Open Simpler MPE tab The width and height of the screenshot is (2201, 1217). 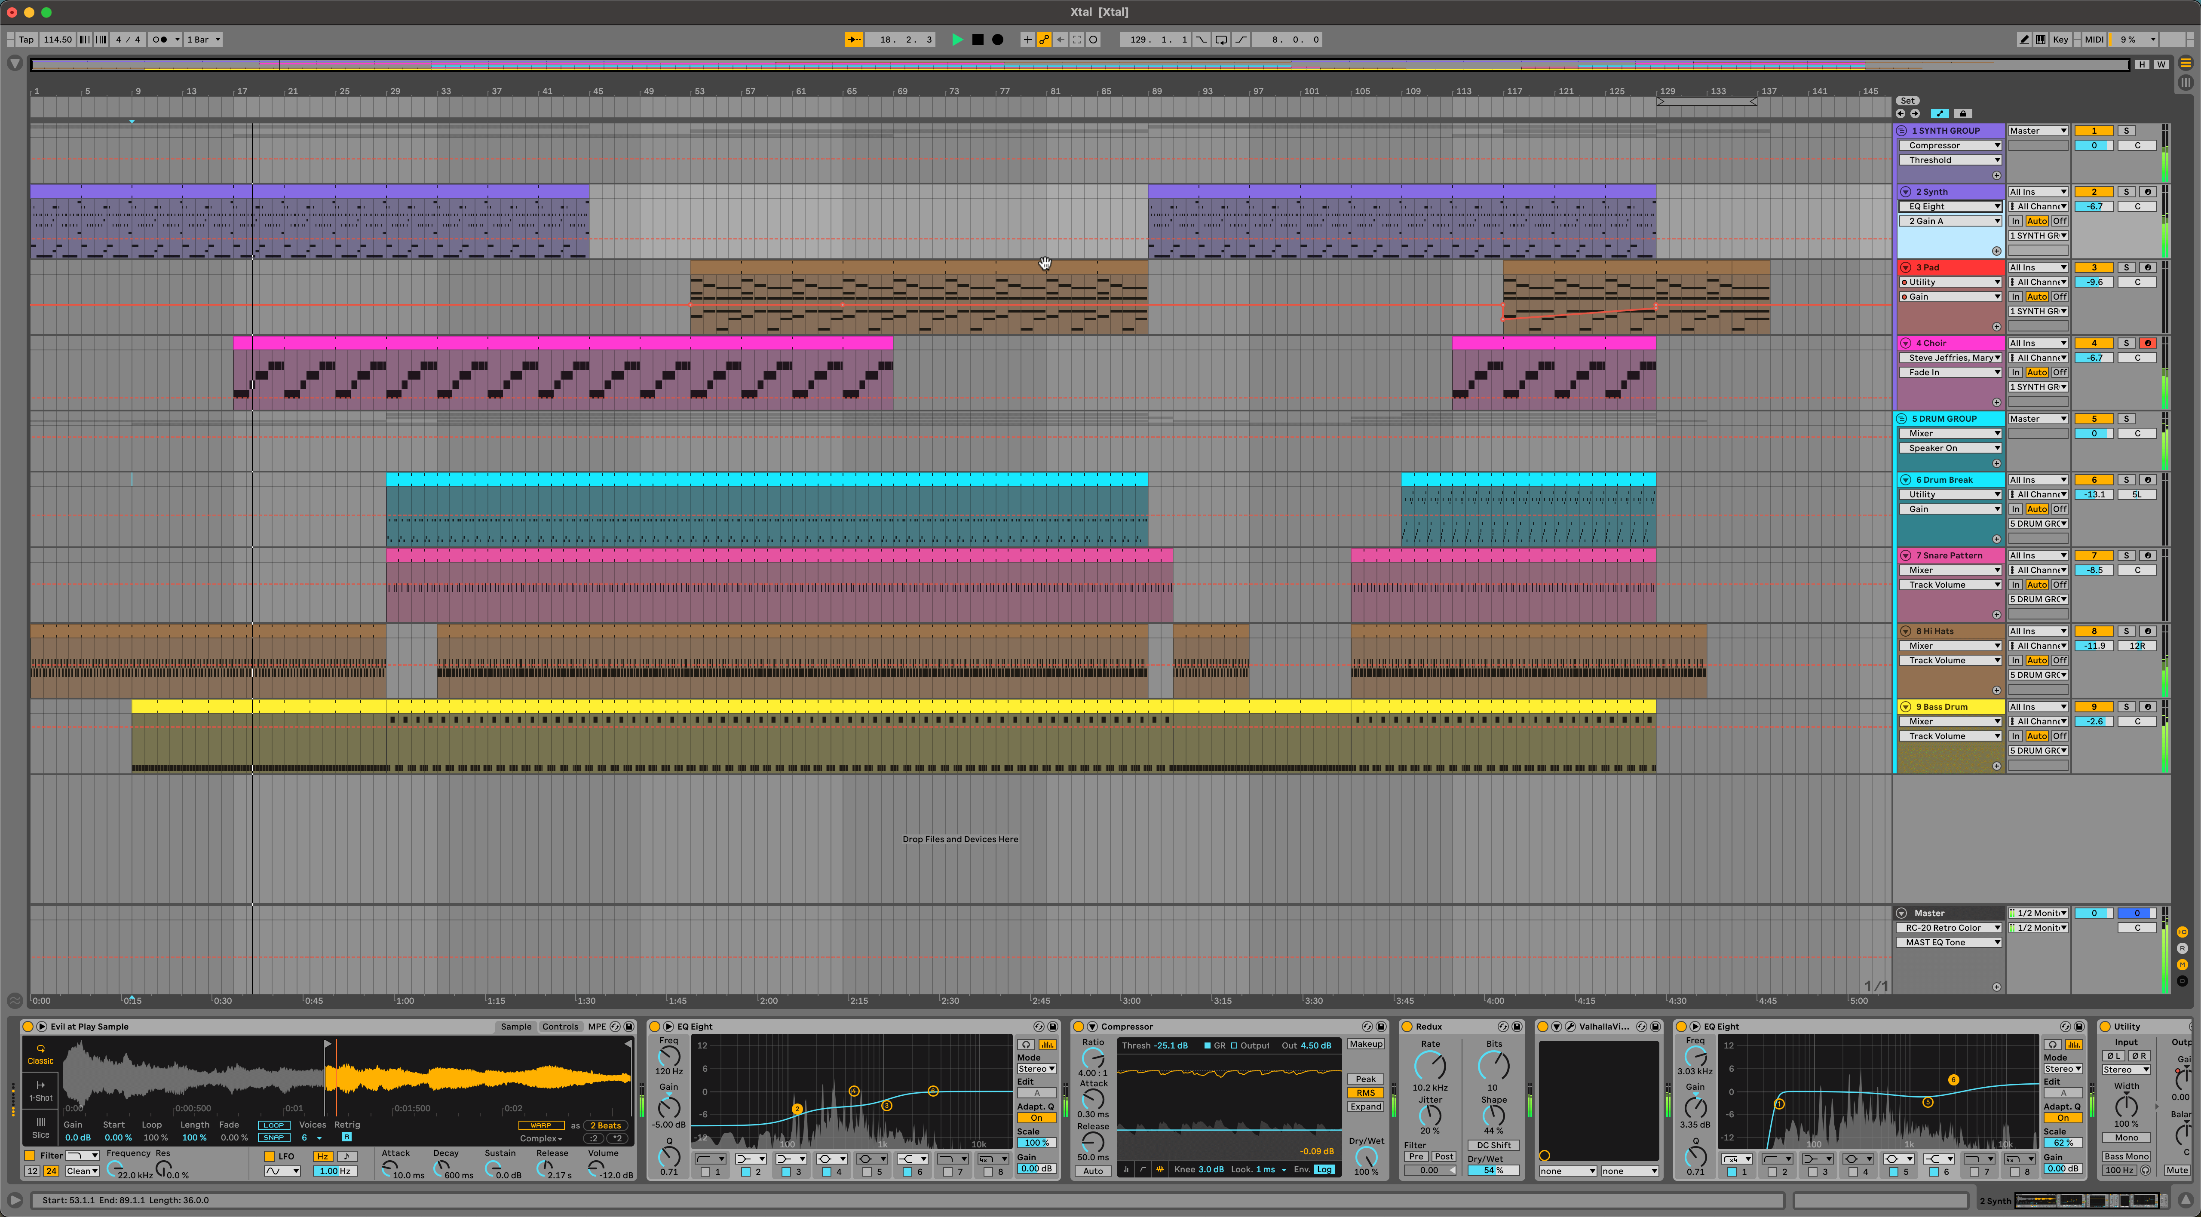[x=596, y=1027]
